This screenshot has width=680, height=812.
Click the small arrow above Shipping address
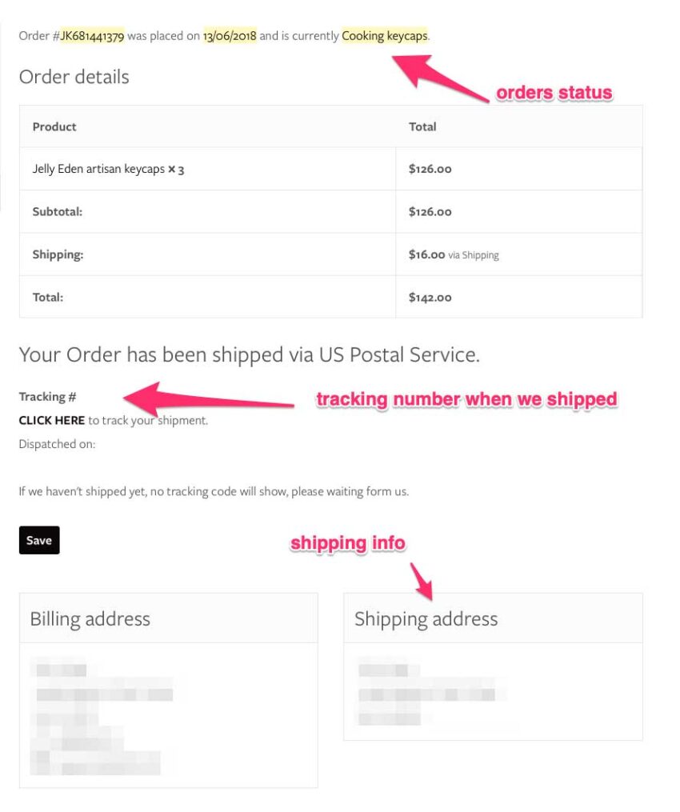(422, 581)
